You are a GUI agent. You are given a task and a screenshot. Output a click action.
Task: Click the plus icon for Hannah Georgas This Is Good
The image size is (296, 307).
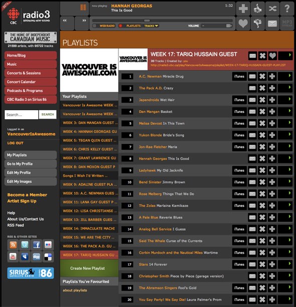point(272,159)
